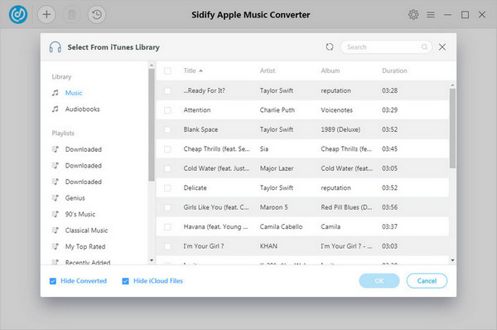Click the playlist icon beside My Top Rated
Viewport: 497px width, 330px height.
55,246
